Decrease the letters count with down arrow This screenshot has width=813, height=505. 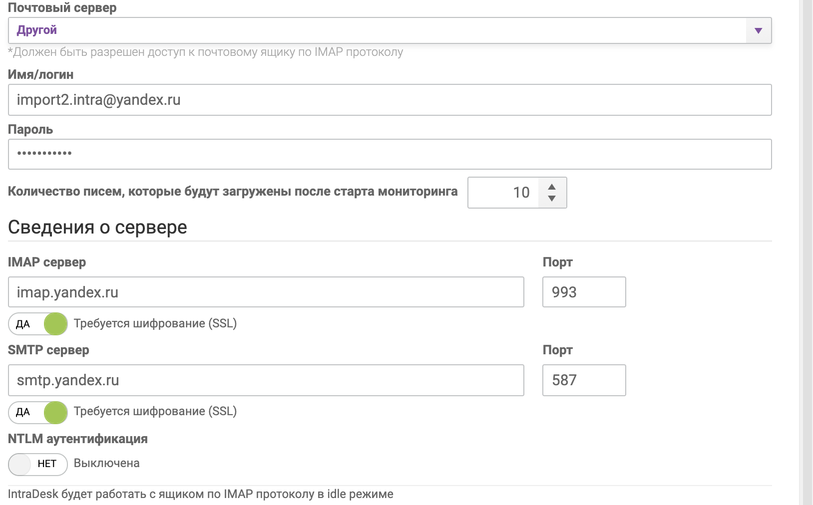[552, 199]
